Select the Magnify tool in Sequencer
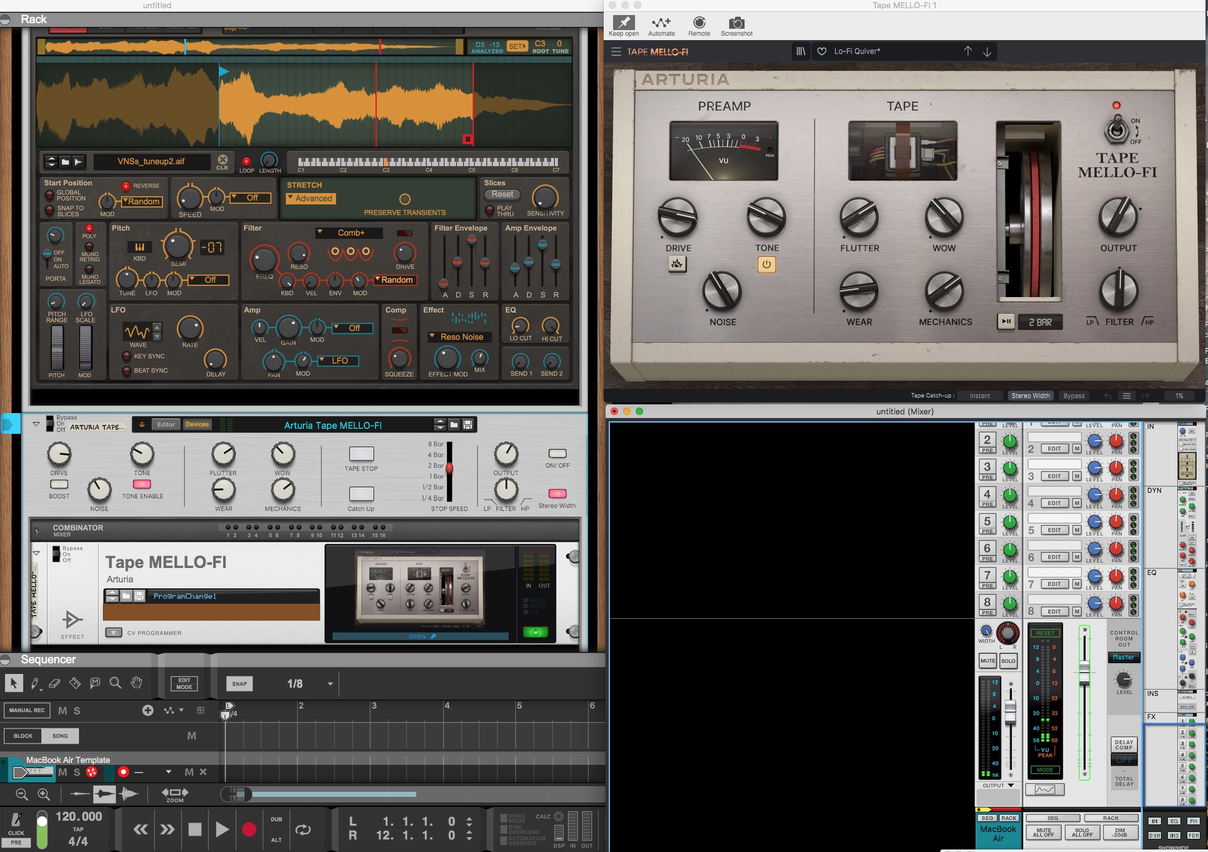The width and height of the screenshot is (1208, 852). pos(115,683)
